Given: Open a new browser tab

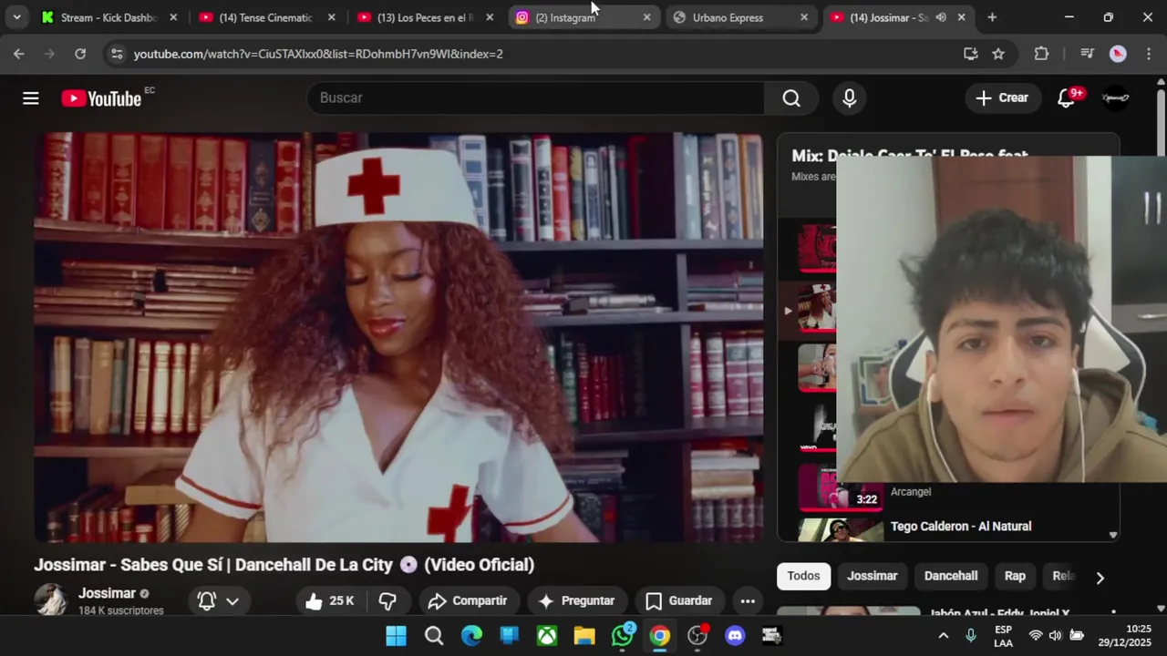Looking at the screenshot, I should click(992, 17).
